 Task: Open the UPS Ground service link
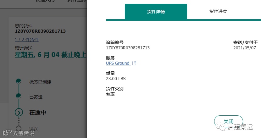click(x=118, y=63)
